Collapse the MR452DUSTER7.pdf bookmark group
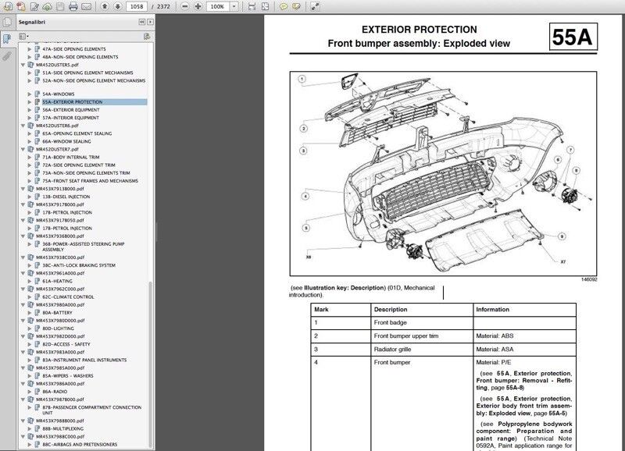Viewport: 625px width, 451px height. click(x=23, y=148)
